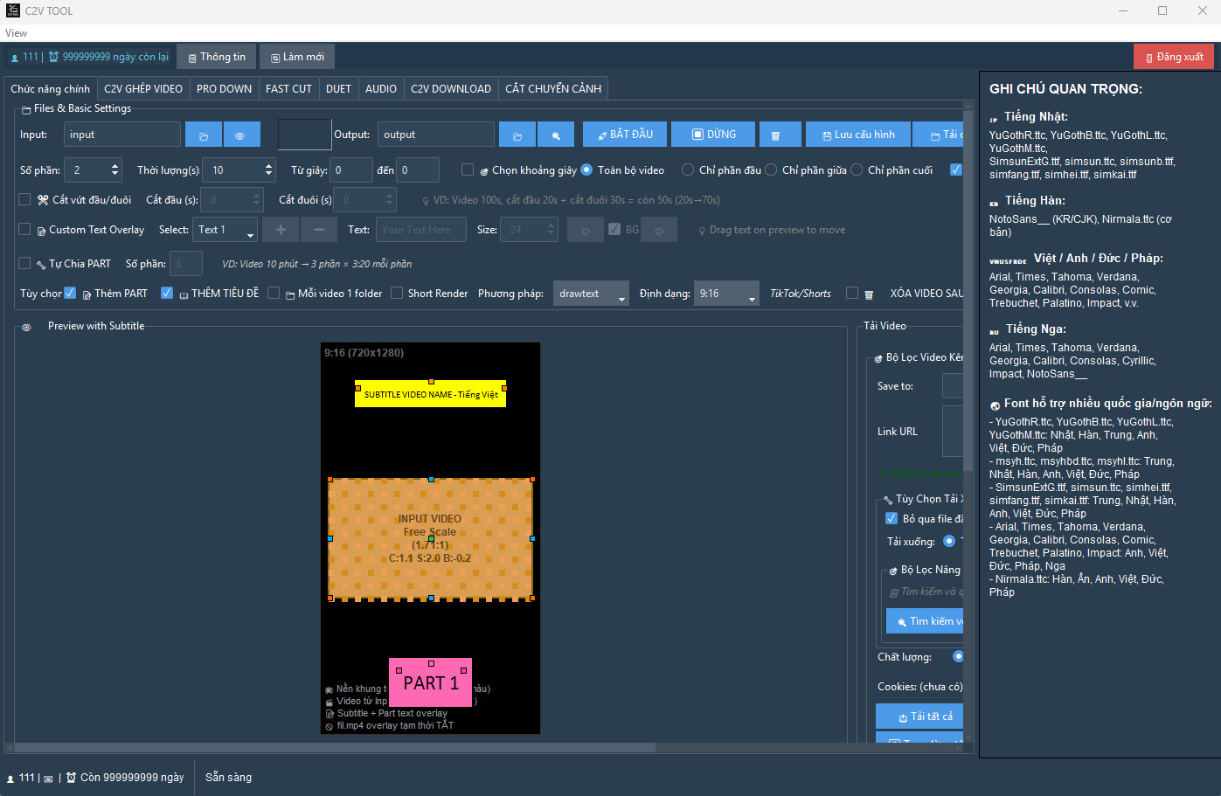The height and width of the screenshot is (796, 1221).
Task: Click the browse output folder icon
Action: pyautogui.click(x=517, y=135)
